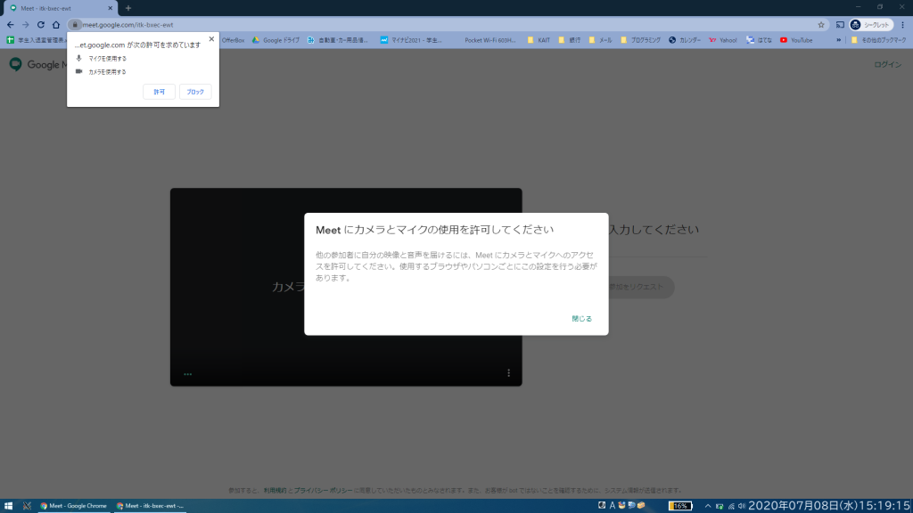Click the 許可 (Allow) button in permission popup
Image resolution: width=913 pixels, height=513 pixels.
point(159,92)
